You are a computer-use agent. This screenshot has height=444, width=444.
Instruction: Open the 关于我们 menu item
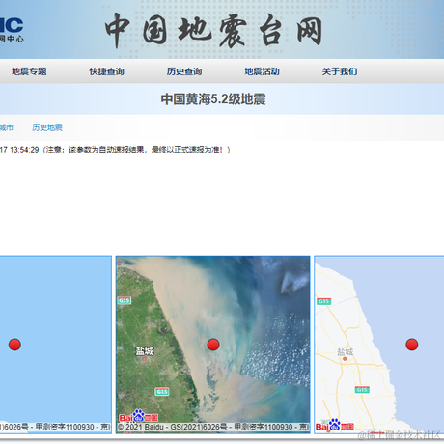tap(340, 71)
